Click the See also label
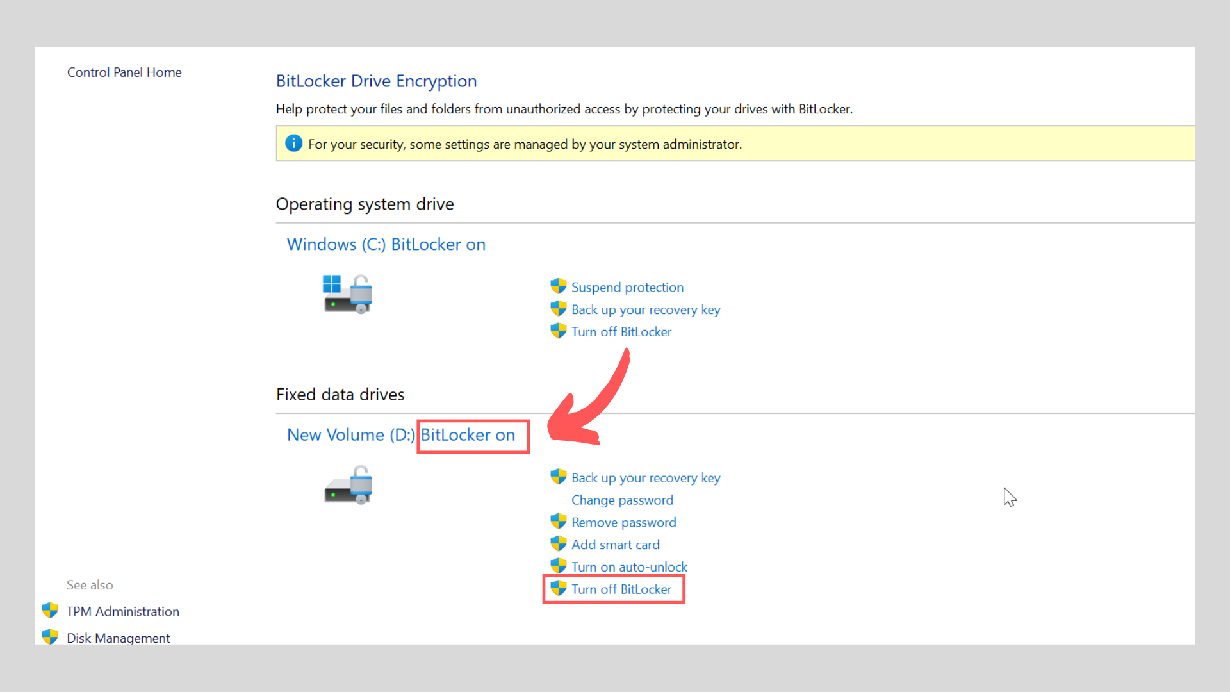The width and height of the screenshot is (1230, 692). pyautogui.click(x=90, y=585)
